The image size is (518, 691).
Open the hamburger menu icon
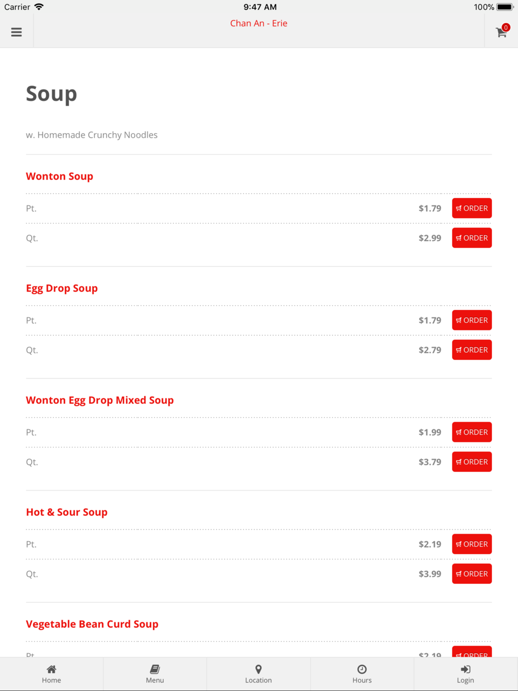(x=17, y=32)
